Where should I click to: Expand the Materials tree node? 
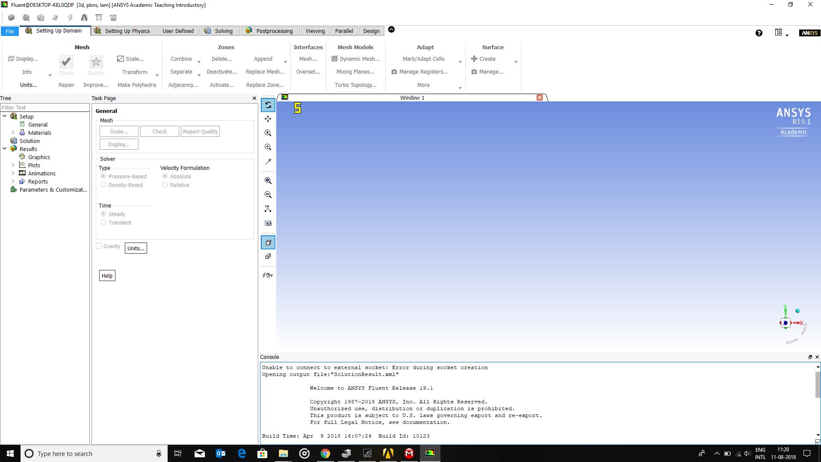tap(13, 133)
